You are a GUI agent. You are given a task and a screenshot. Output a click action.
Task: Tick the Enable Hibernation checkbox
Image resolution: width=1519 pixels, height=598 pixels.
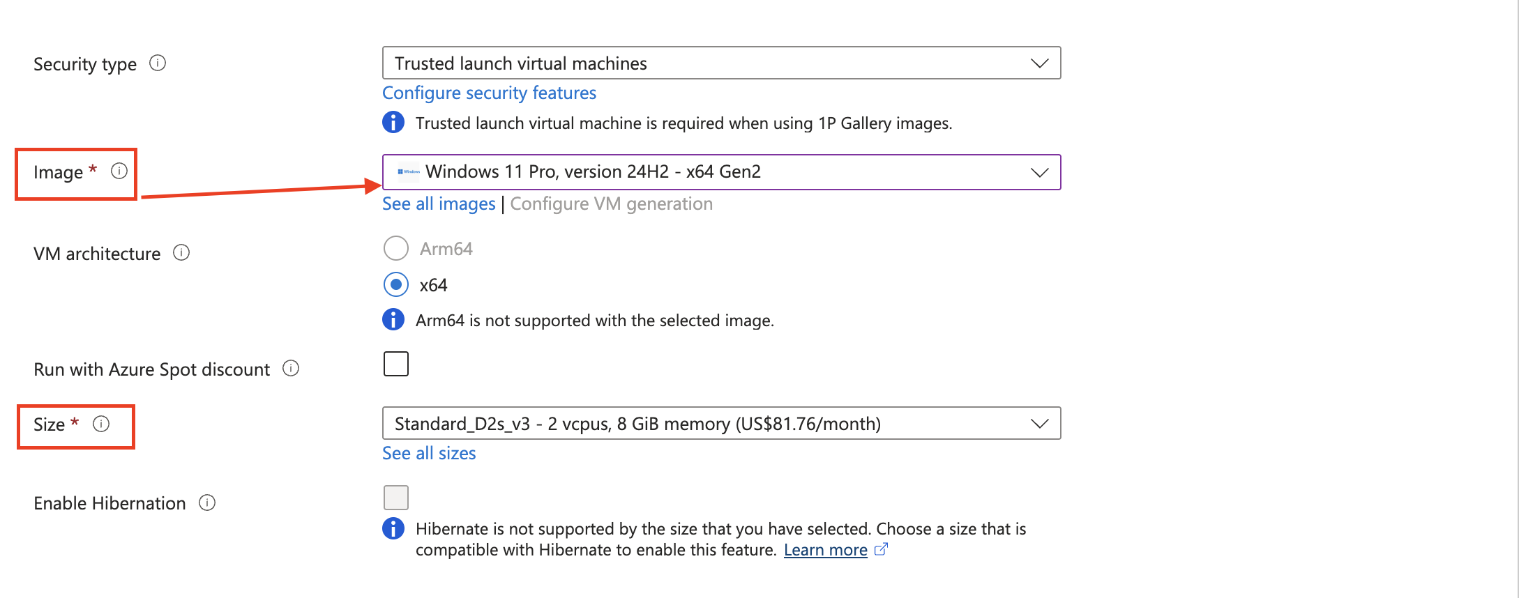[x=396, y=498]
